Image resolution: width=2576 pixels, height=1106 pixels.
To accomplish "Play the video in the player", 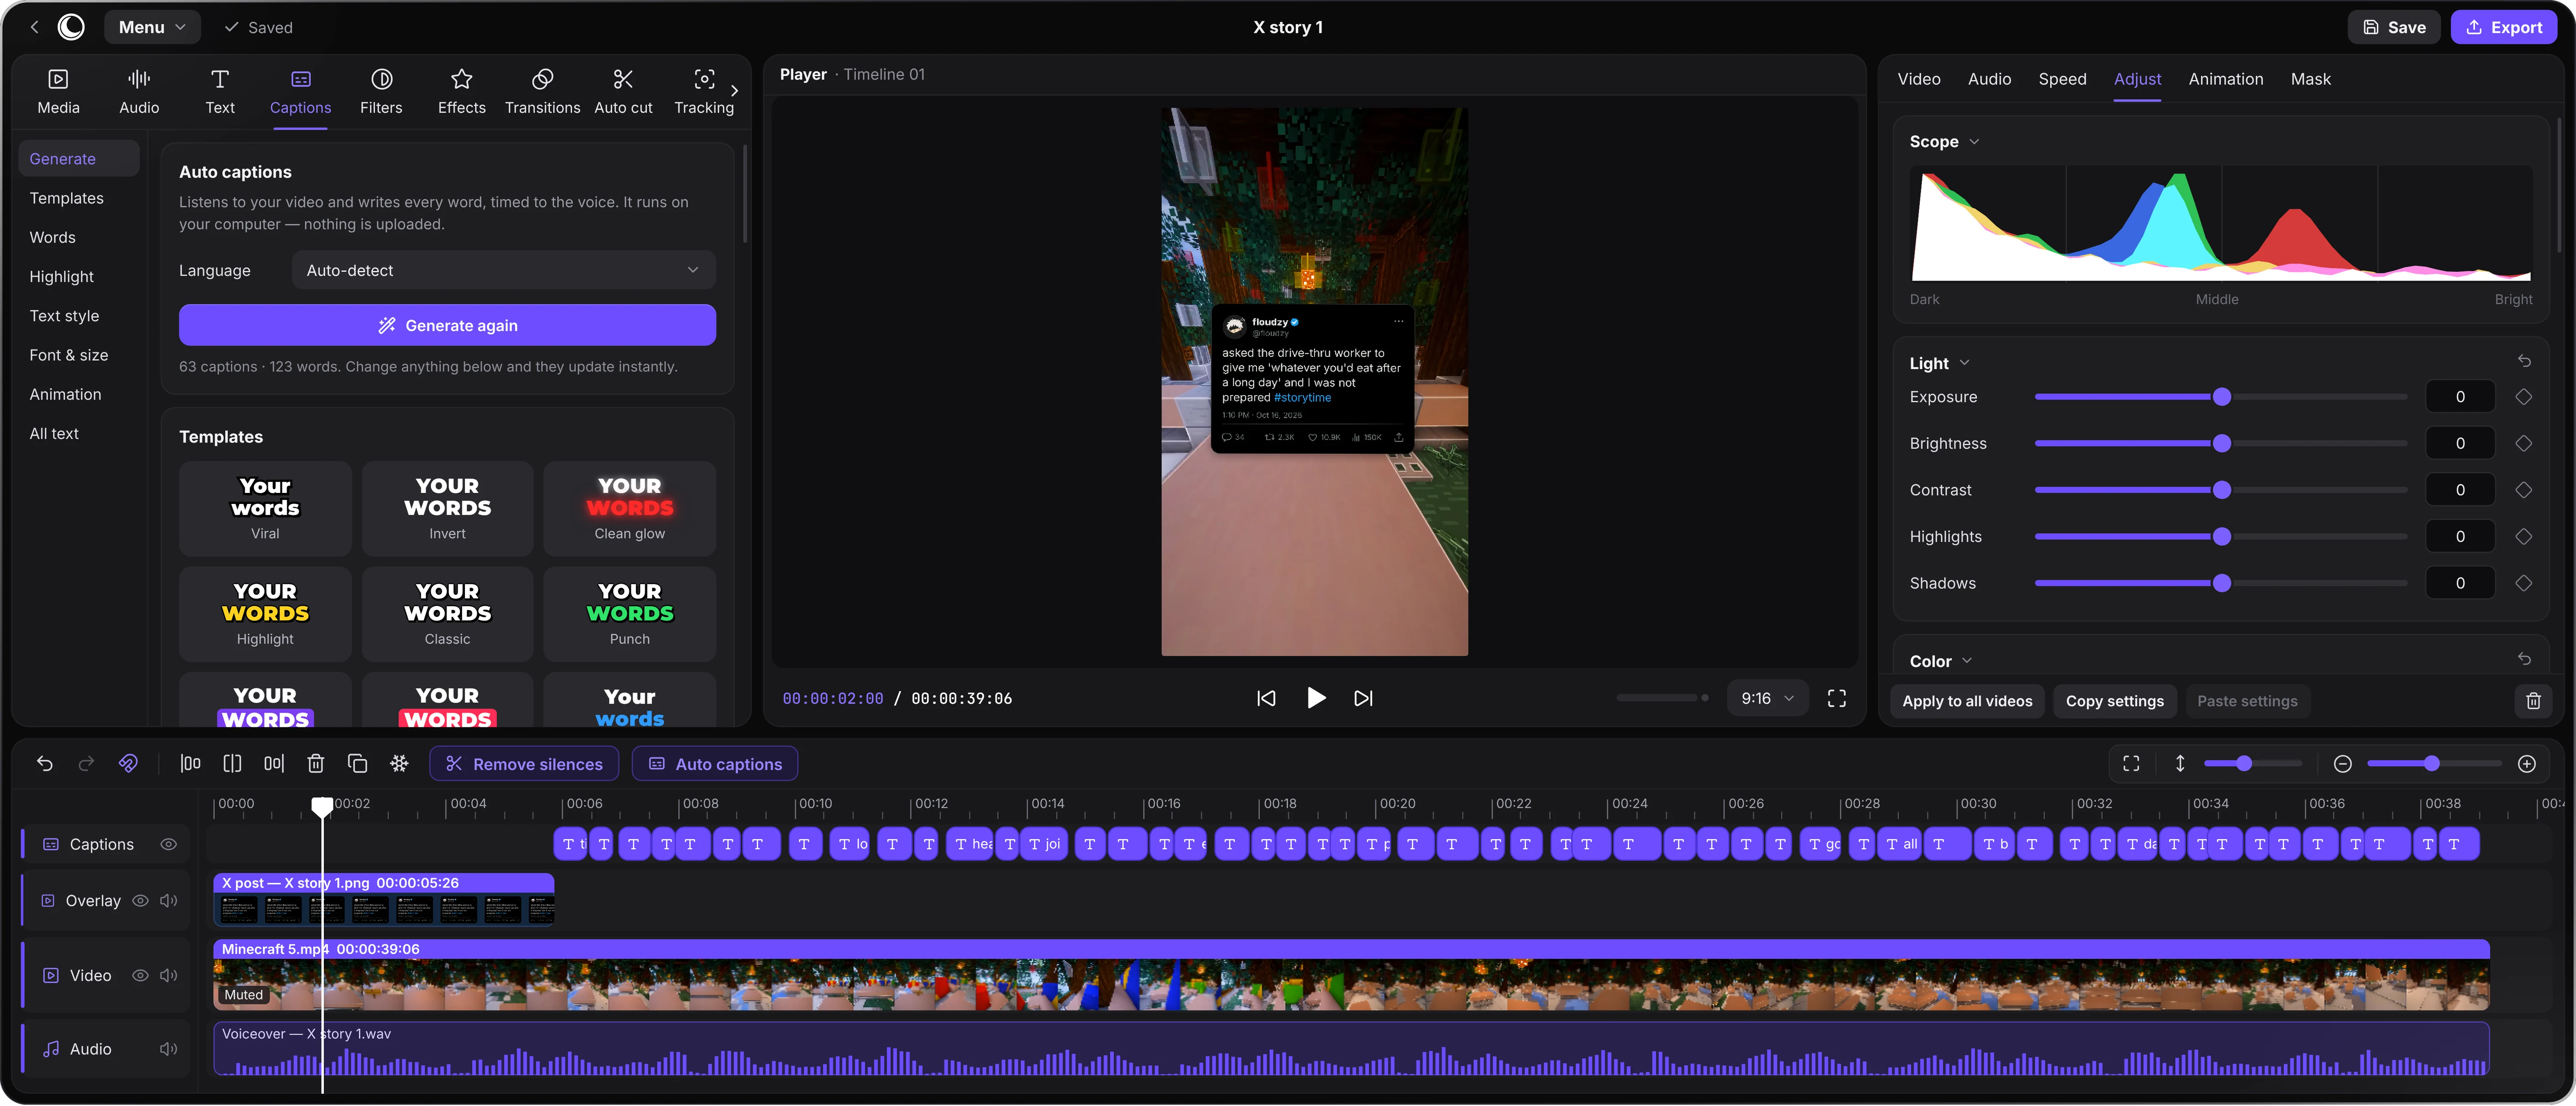I will [1316, 698].
